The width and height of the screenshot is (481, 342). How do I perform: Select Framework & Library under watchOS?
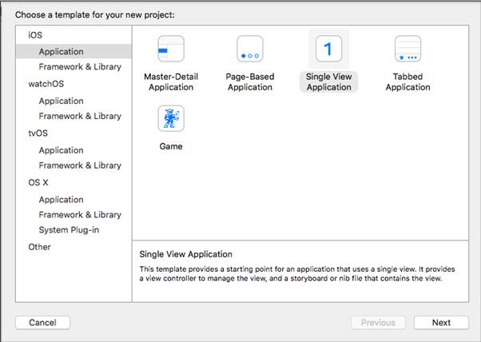tap(80, 116)
